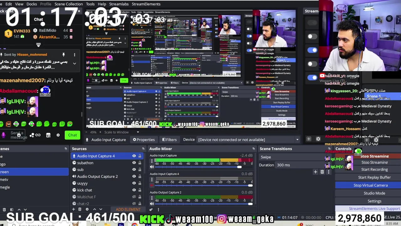Screen dimensions: 401x226
Task: Click Stop Virtual Camera
Action: [x=371, y=185]
